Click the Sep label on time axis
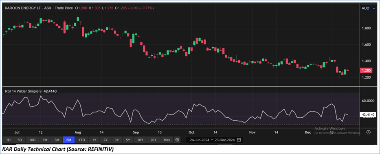The height and width of the screenshot is (154, 380). pyautogui.click(x=136, y=132)
